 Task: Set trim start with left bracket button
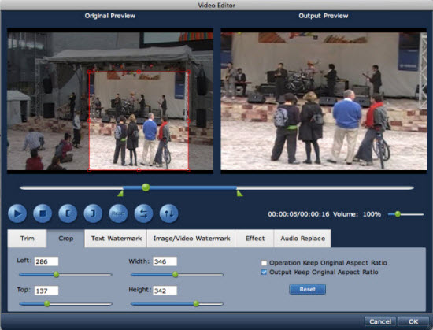click(68, 213)
